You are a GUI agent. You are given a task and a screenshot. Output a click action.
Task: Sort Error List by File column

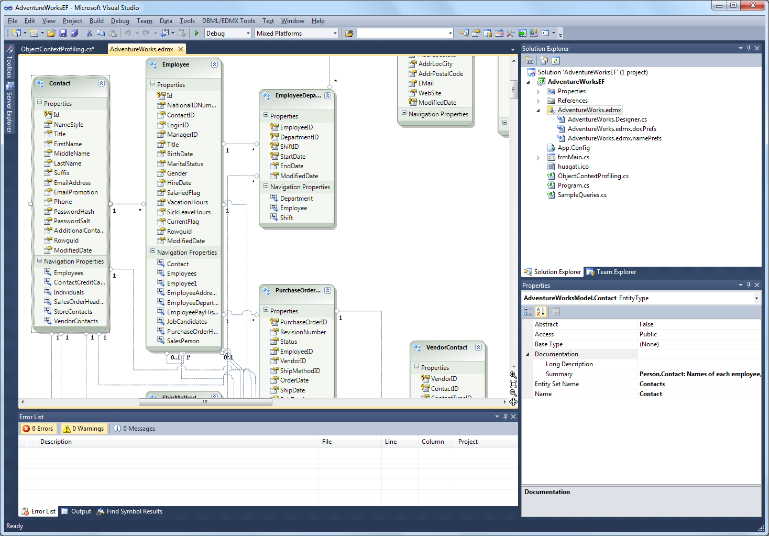click(350, 442)
